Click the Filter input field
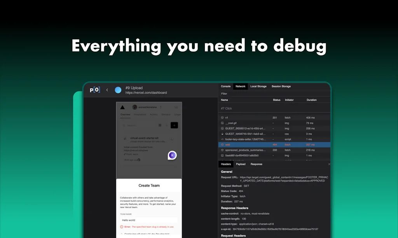The width and height of the screenshot is (398, 238). tap(272, 94)
